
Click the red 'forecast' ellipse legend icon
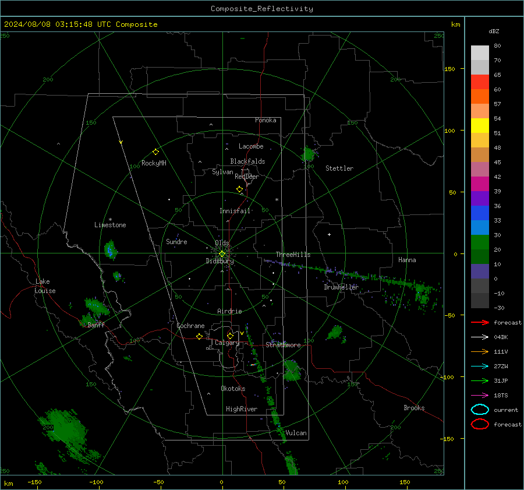[x=480, y=424]
